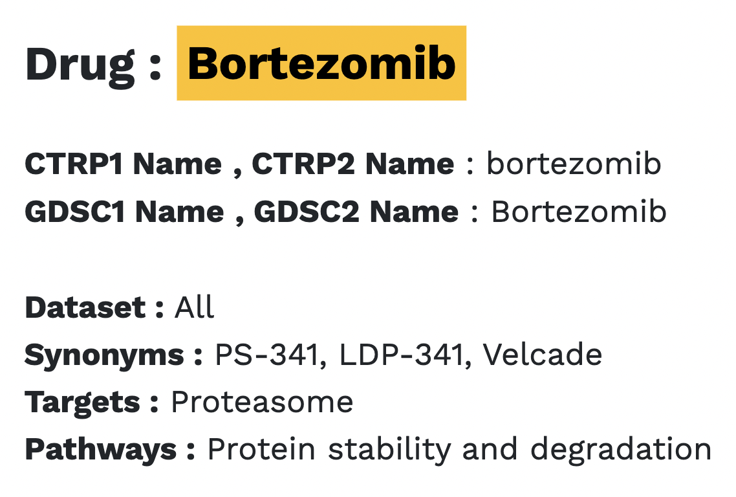Select the Bortezomib value in the GDSC row
The width and height of the screenshot is (736, 497).
pyautogui.click(x=579, y=212)
